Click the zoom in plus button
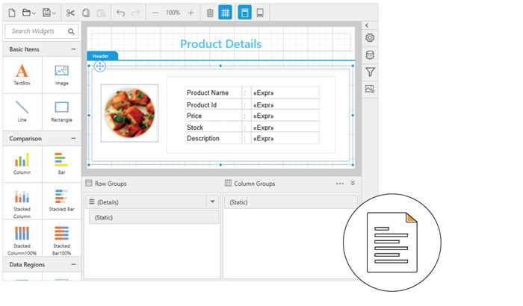 coord(191,13)
